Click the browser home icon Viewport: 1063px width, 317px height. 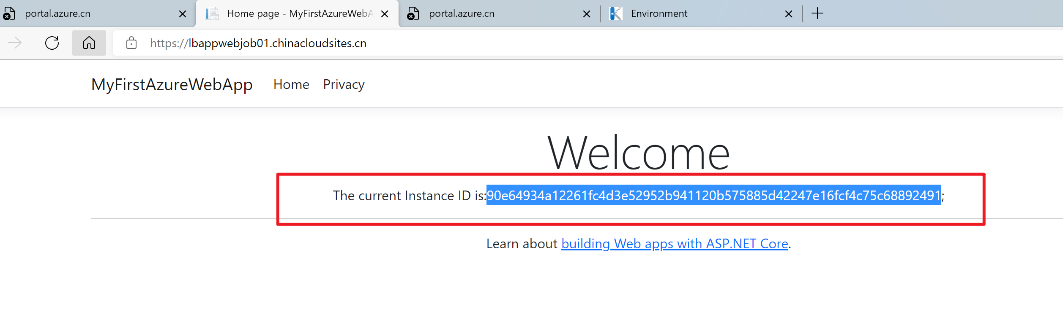point(89,43)
